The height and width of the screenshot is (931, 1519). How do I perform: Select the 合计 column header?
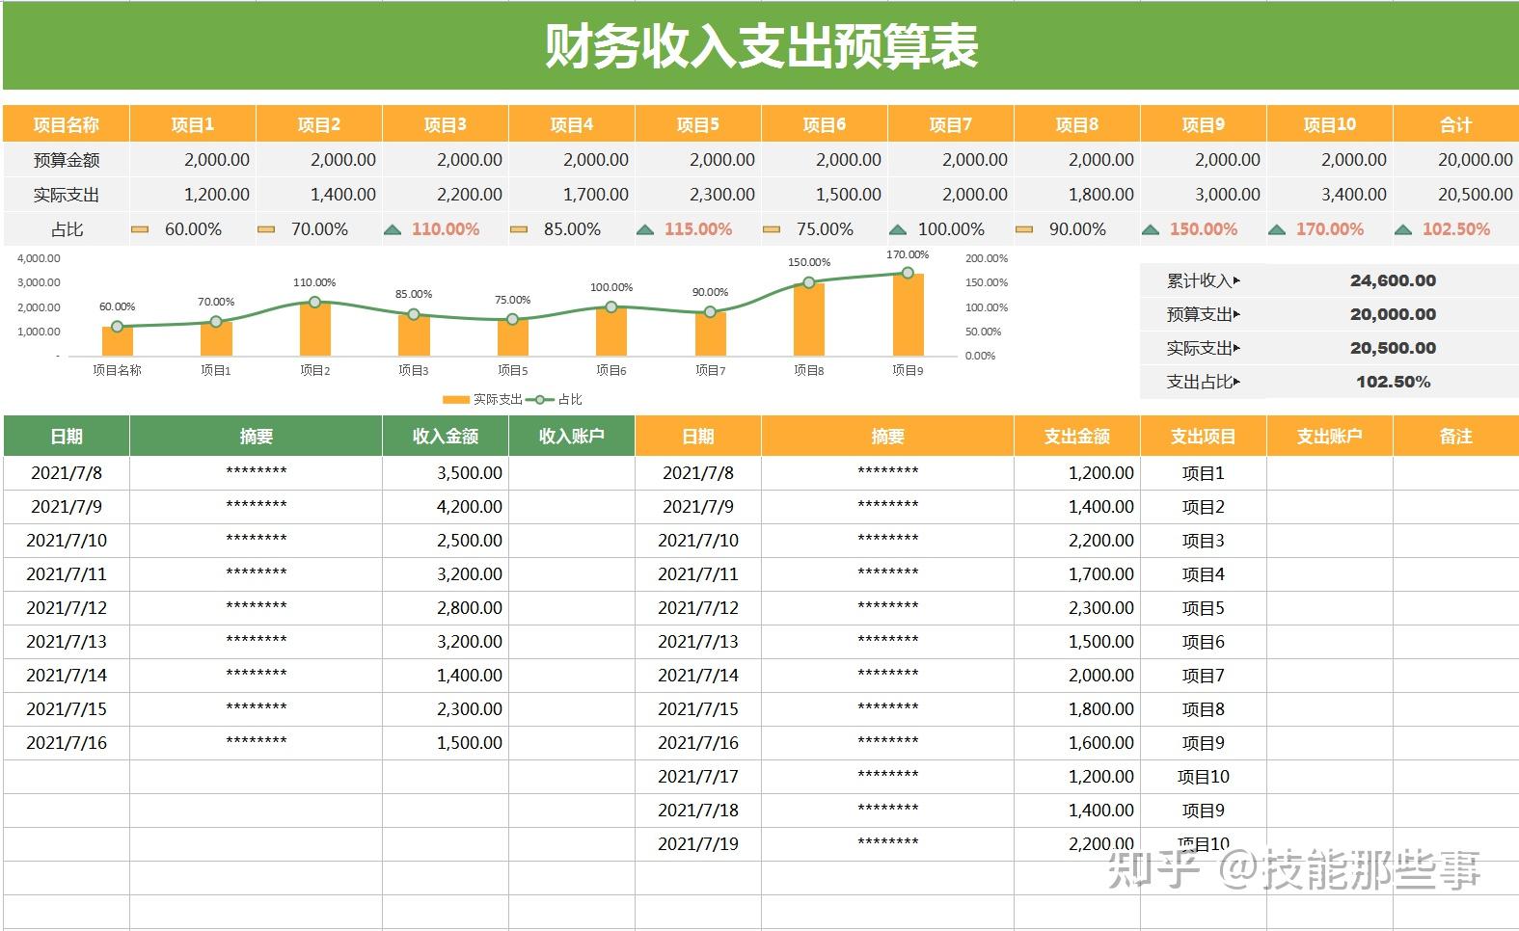[1456, 124]
